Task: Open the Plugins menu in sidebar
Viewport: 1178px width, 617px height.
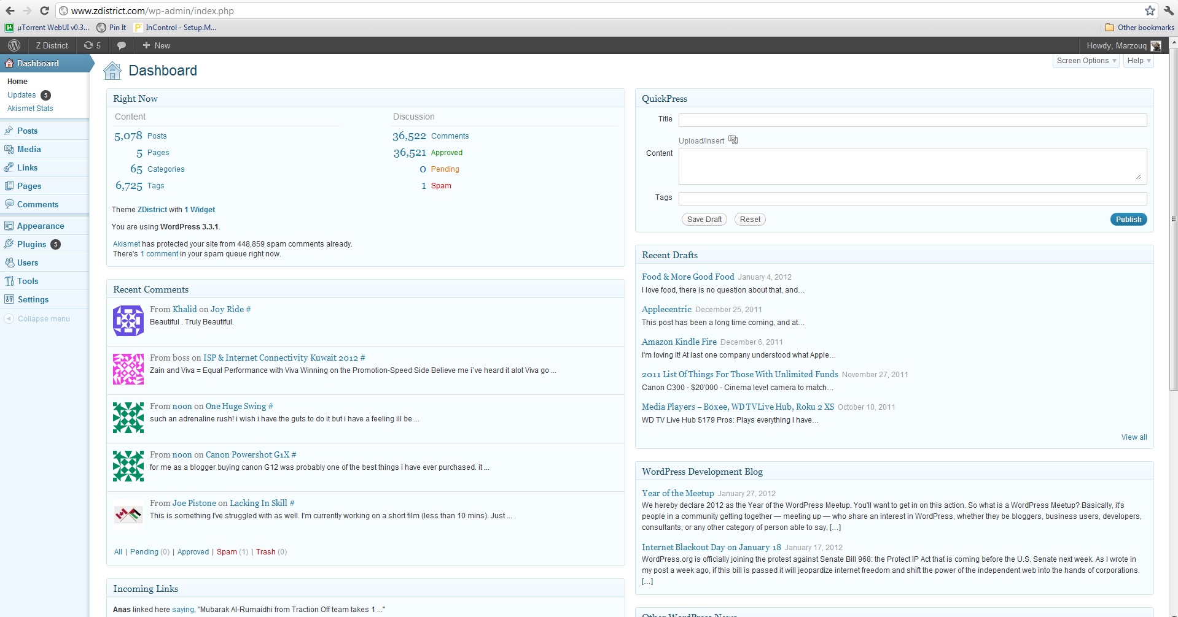Action: click(31, 244)
